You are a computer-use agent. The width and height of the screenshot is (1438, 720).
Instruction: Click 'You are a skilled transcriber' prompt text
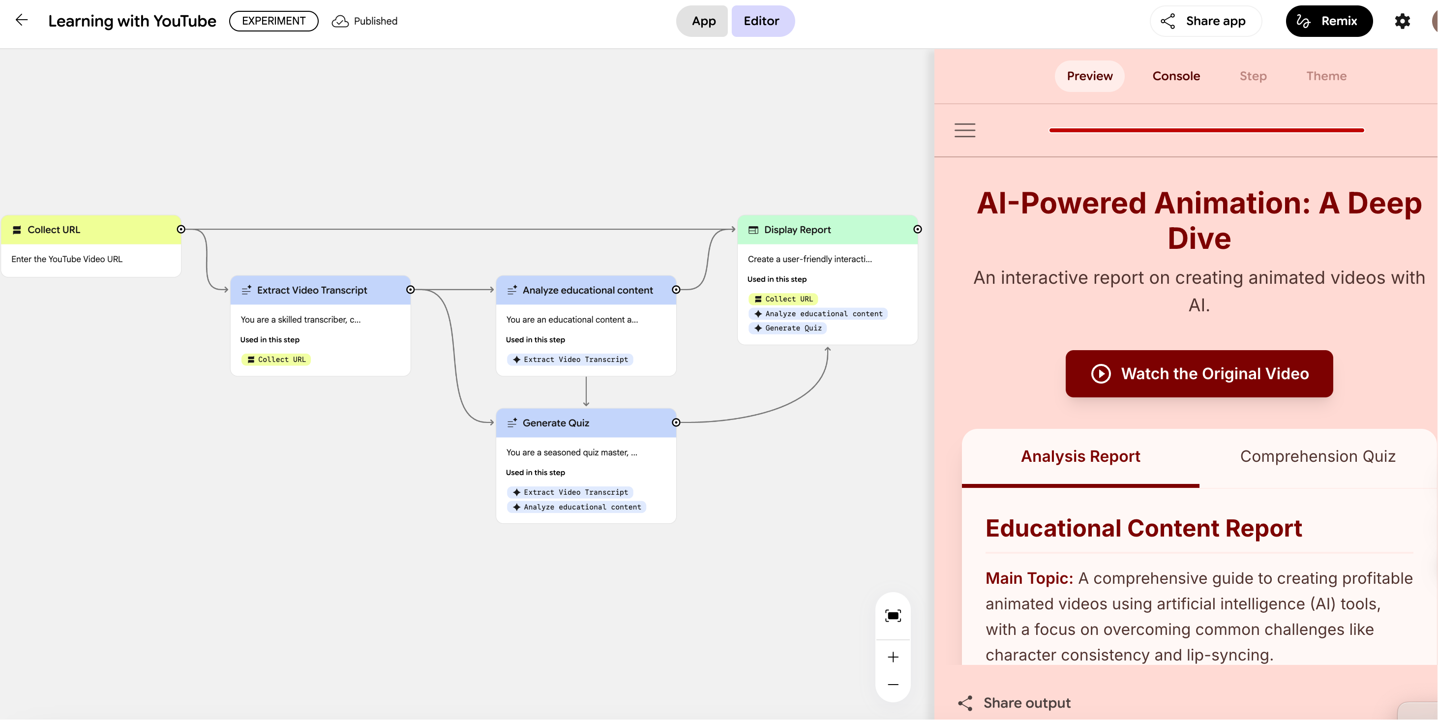pos(300,319)
